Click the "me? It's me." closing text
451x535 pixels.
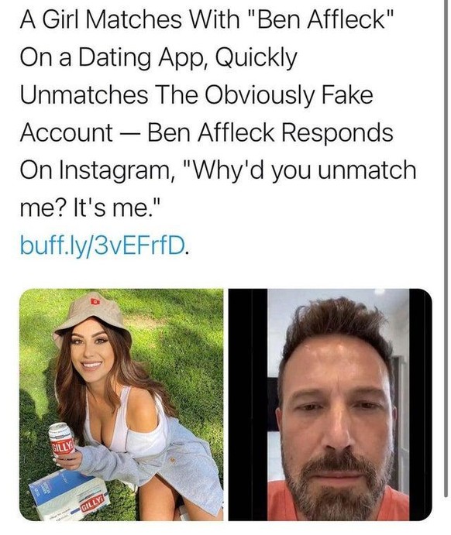pyautogui.click(x=89, y=207)
